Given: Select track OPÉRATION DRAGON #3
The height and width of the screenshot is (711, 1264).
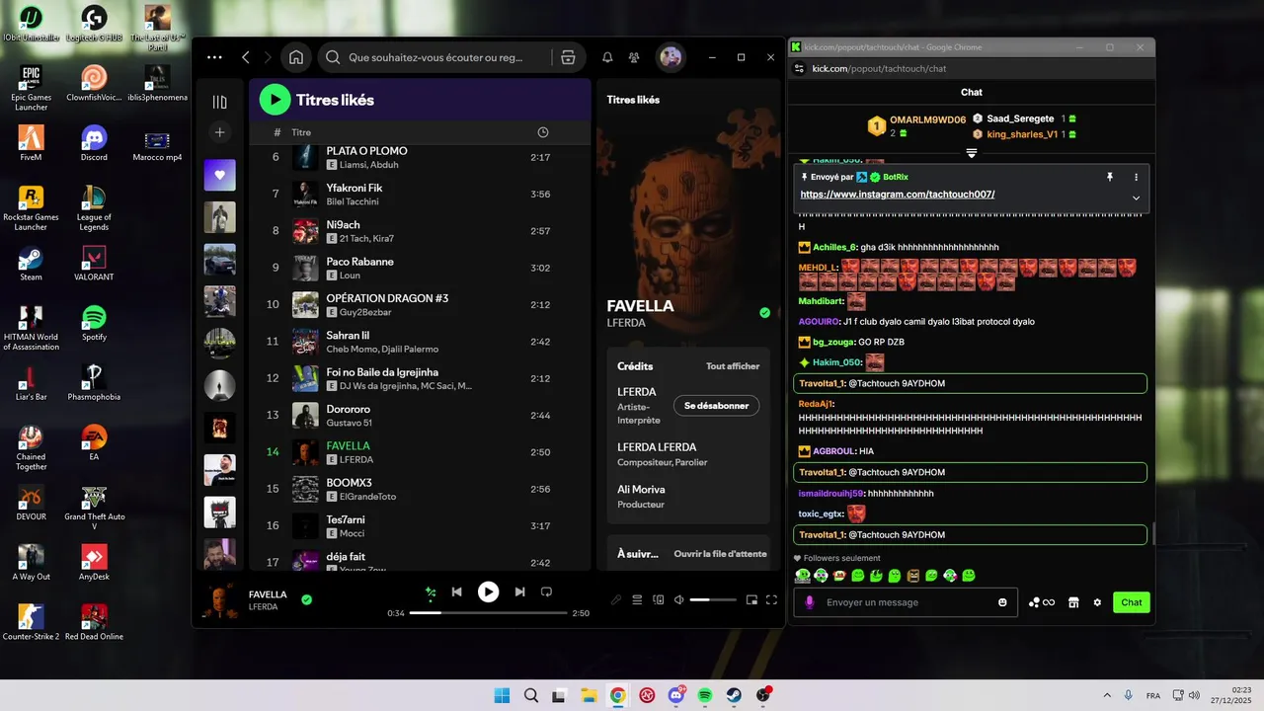Looking at the screenshot, I should (x=420, y=304).
